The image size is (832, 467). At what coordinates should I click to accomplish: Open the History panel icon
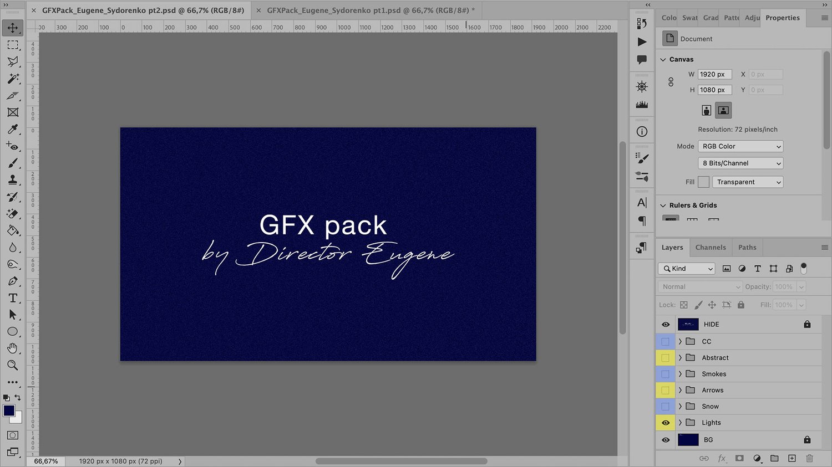(642, 23)
